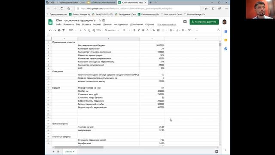Open the cell borders tool

[158, 30]
